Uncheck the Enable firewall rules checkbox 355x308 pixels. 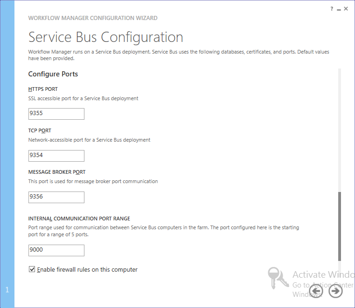pos(32,269)
